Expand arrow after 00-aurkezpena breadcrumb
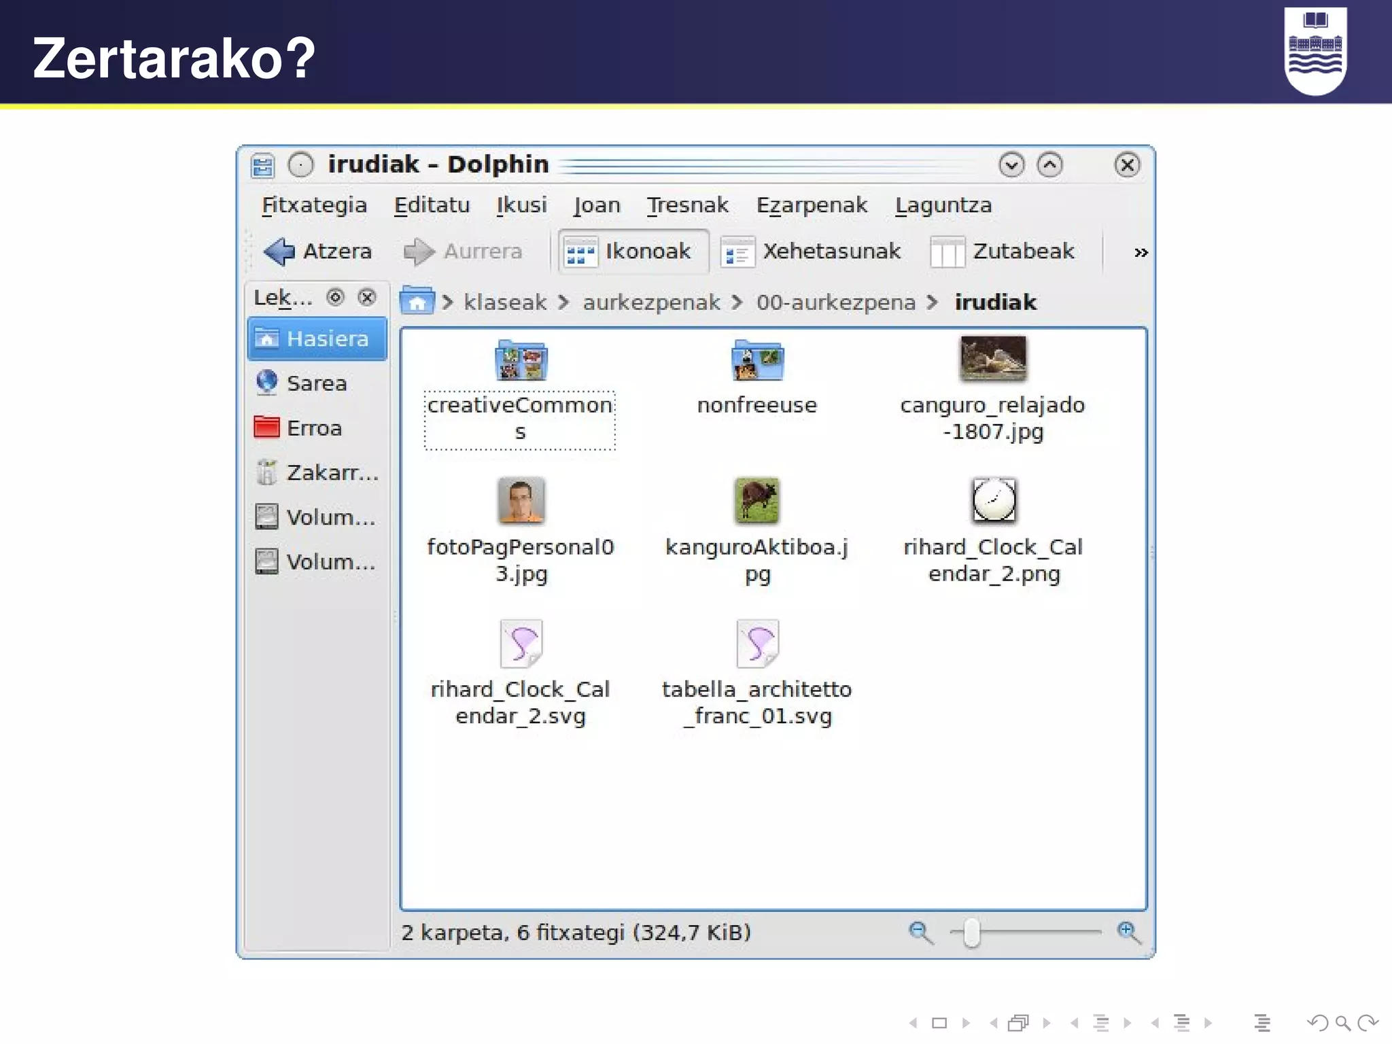Image resolution: width=1392 pixels, height=1044 pixels. point(933,302)
